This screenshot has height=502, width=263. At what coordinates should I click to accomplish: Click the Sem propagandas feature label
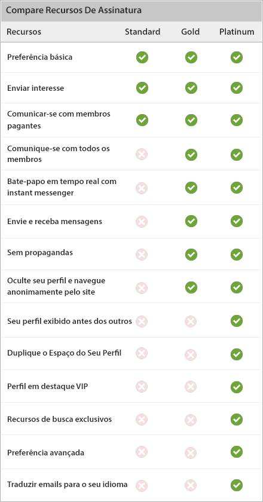pos(40,253)
